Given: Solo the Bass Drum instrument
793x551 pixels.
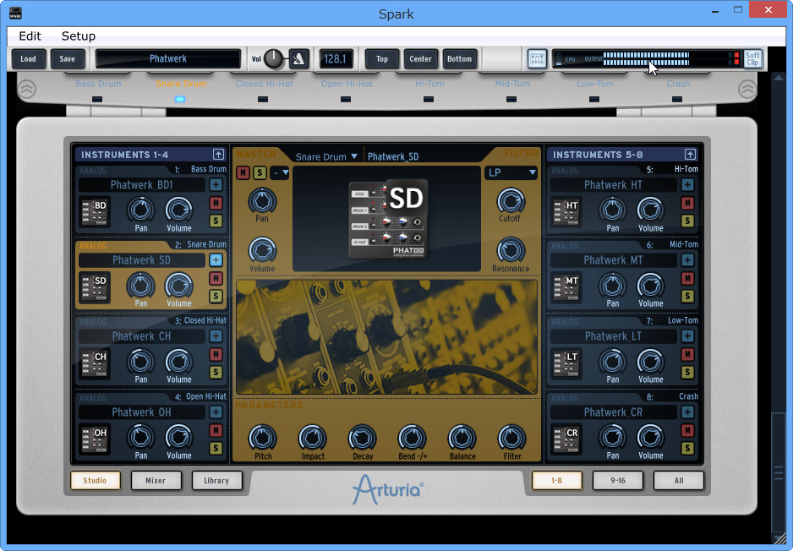Looking at the screenshot, I should coord(216,221).
